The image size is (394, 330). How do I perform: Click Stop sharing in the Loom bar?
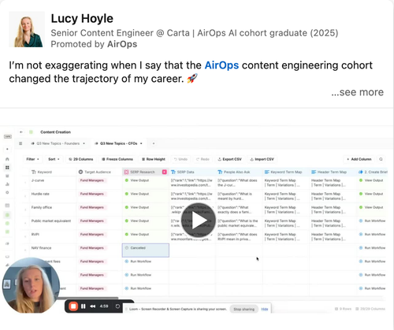(x=244, y=309)
